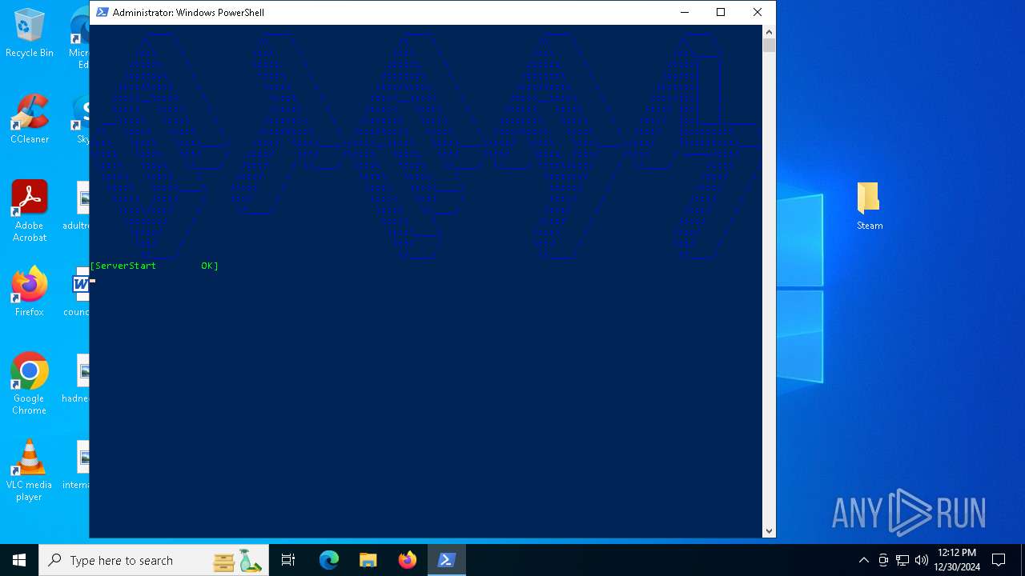
Task: Open Google Chrome desktop shortcut
Action: click(30, 384)
